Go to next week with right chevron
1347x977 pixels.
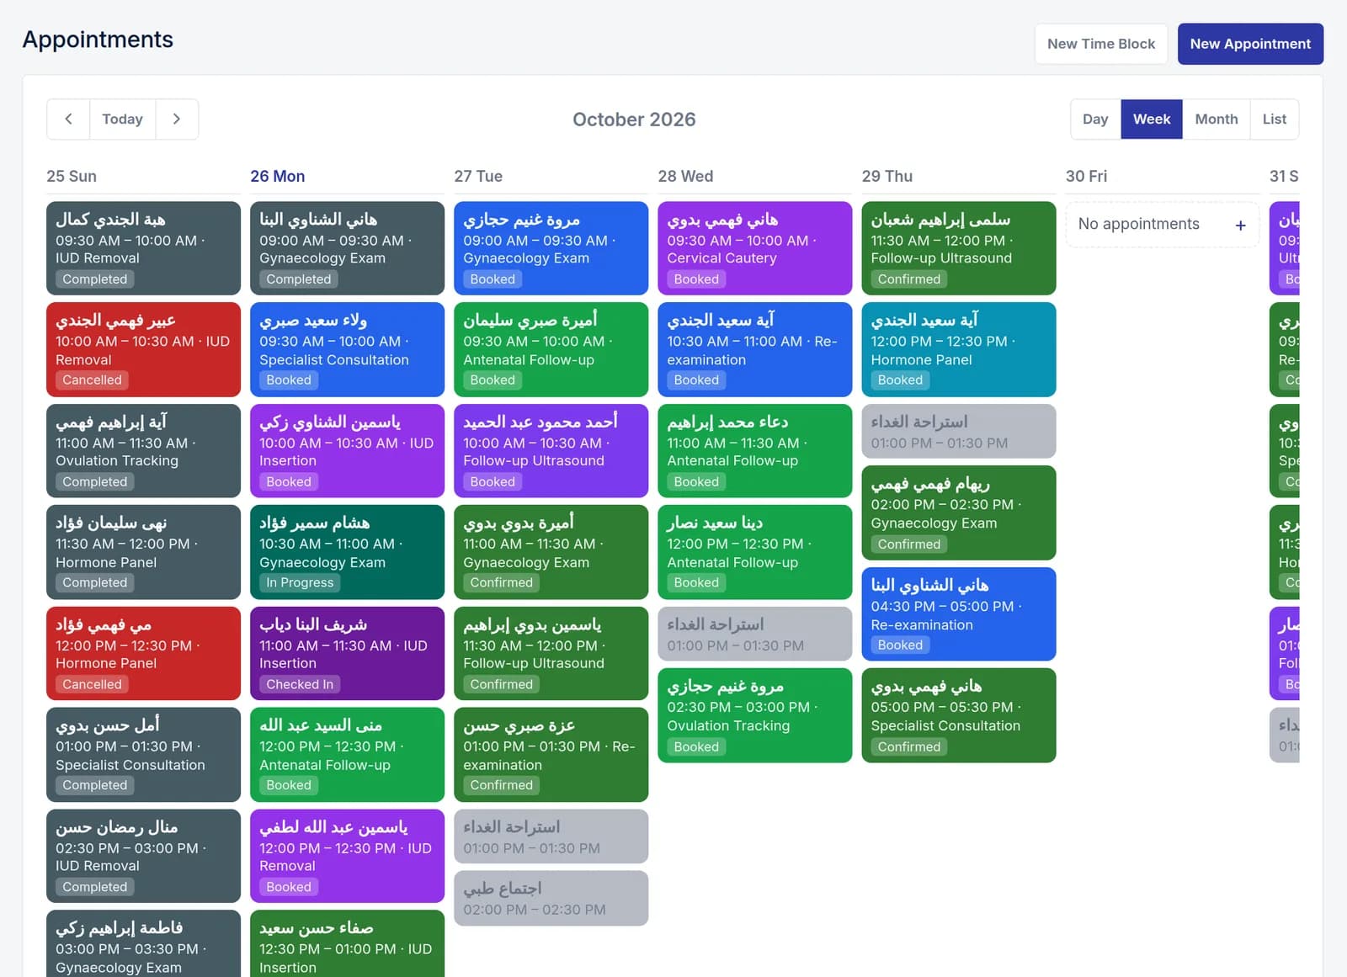click(x=177, y=119)
